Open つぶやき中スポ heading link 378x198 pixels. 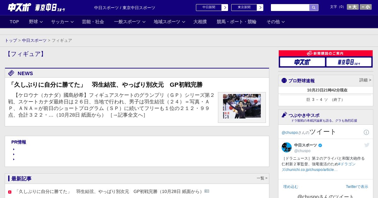coord(304,115)
